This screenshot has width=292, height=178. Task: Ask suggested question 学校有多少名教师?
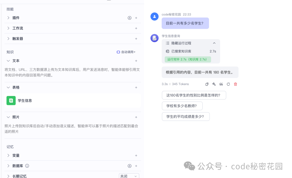click(182, 106)
